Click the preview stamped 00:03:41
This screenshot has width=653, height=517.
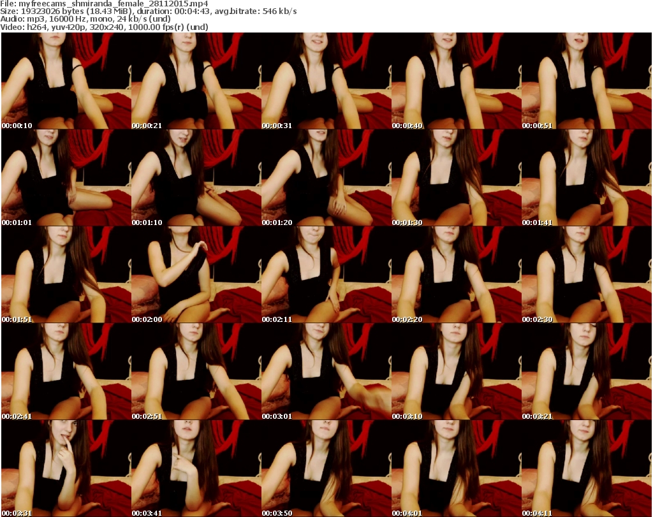click(196, 469)
